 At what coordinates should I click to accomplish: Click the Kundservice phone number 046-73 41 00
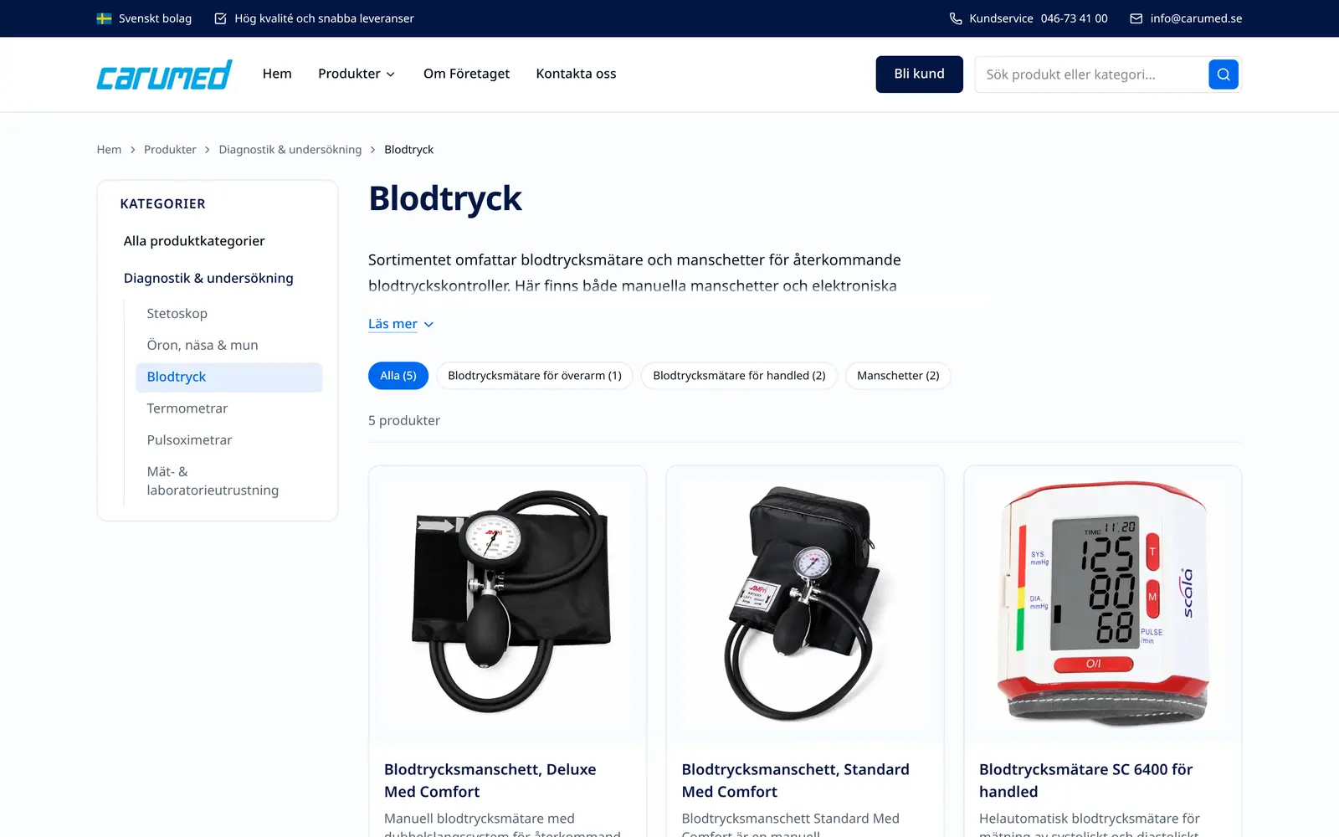[1074, 18]
